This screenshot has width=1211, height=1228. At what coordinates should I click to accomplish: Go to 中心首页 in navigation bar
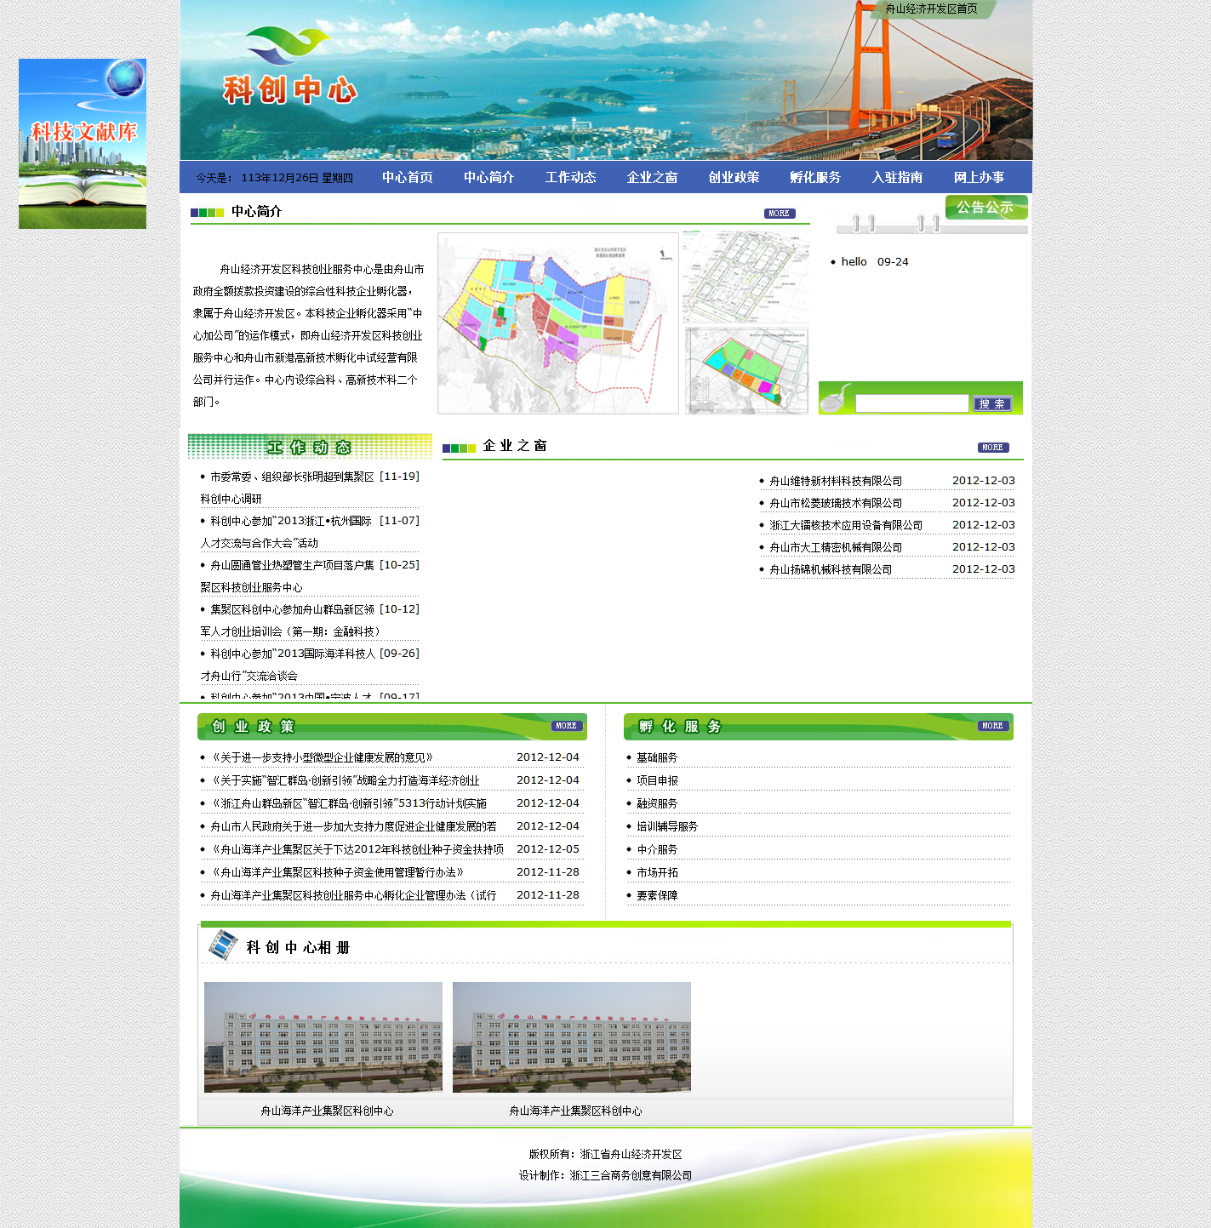(x=407, y=177)
